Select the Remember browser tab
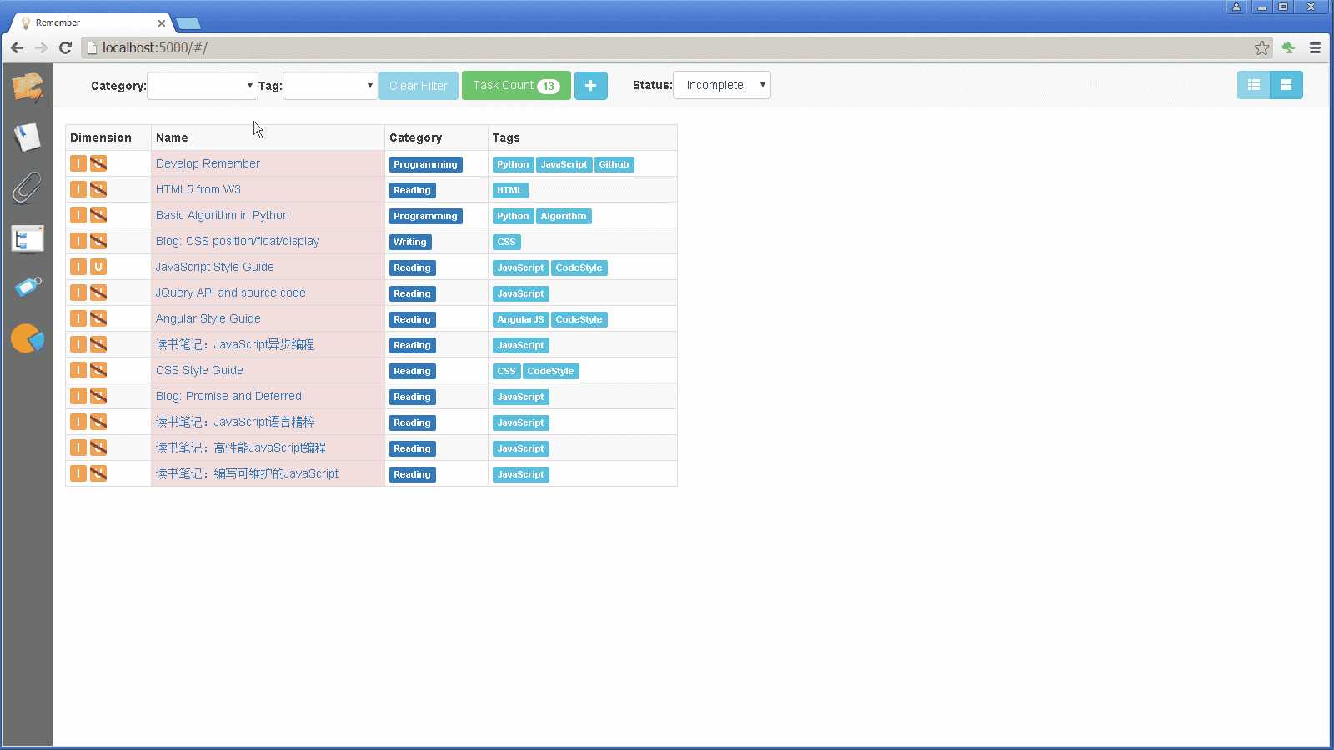The image size is (1334, 750). [92, 23]
